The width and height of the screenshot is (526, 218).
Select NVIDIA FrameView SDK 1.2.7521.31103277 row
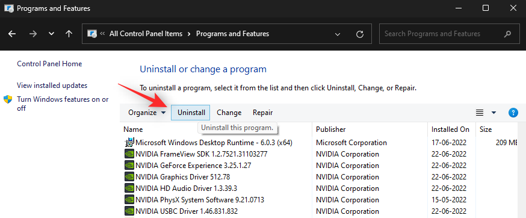coord(321,155)
